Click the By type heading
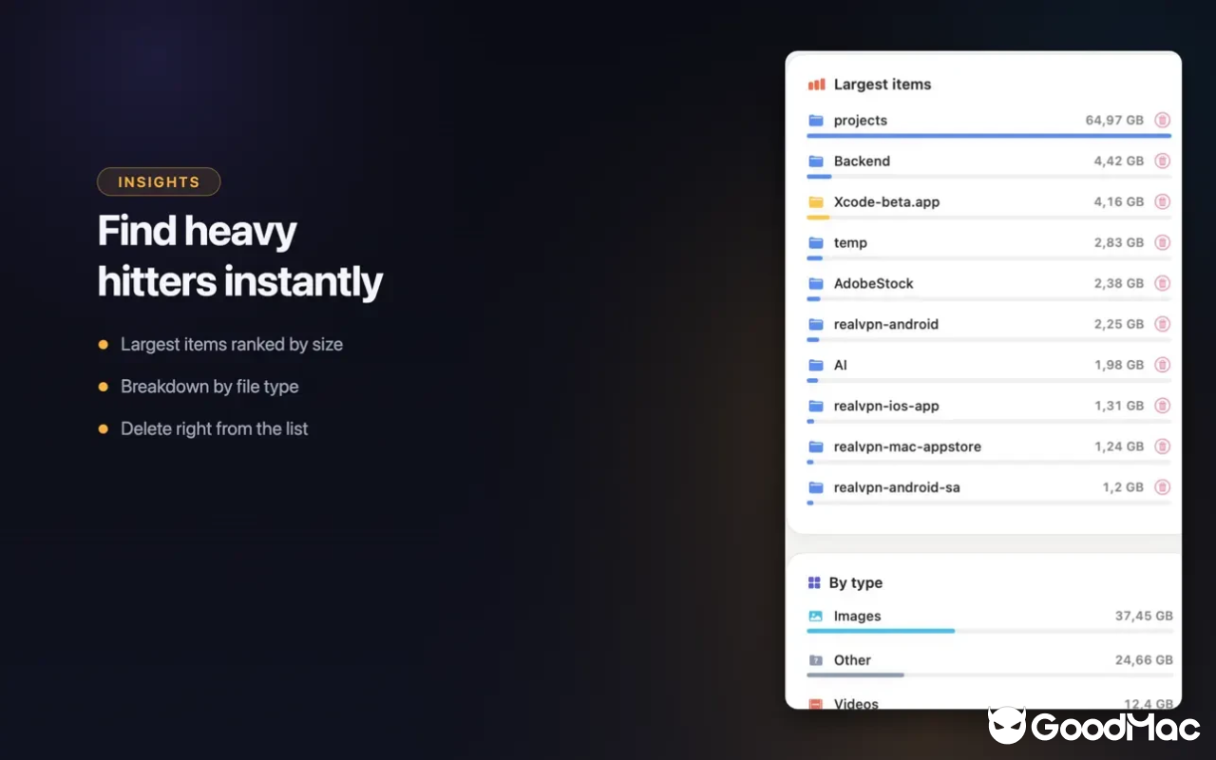Viewport: 1216px width, 760px height. click(x=855, y=583)
